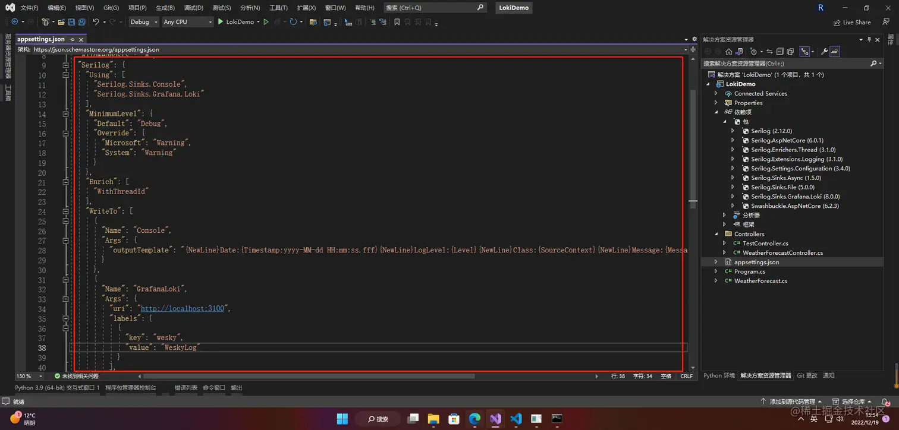Select WeatherForecast.cs in Solution Explorer

tap(760, 281)
